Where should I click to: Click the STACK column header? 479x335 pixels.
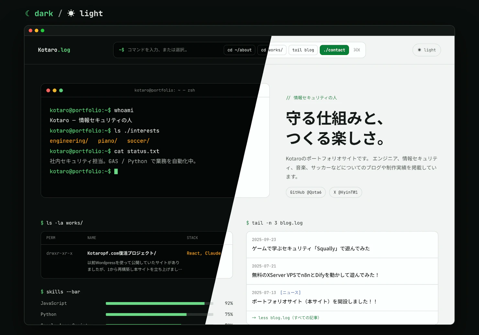(x=192, y=238)
